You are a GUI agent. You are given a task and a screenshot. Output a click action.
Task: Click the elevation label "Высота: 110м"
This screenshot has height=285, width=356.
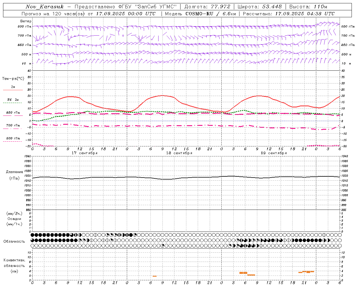308,7
